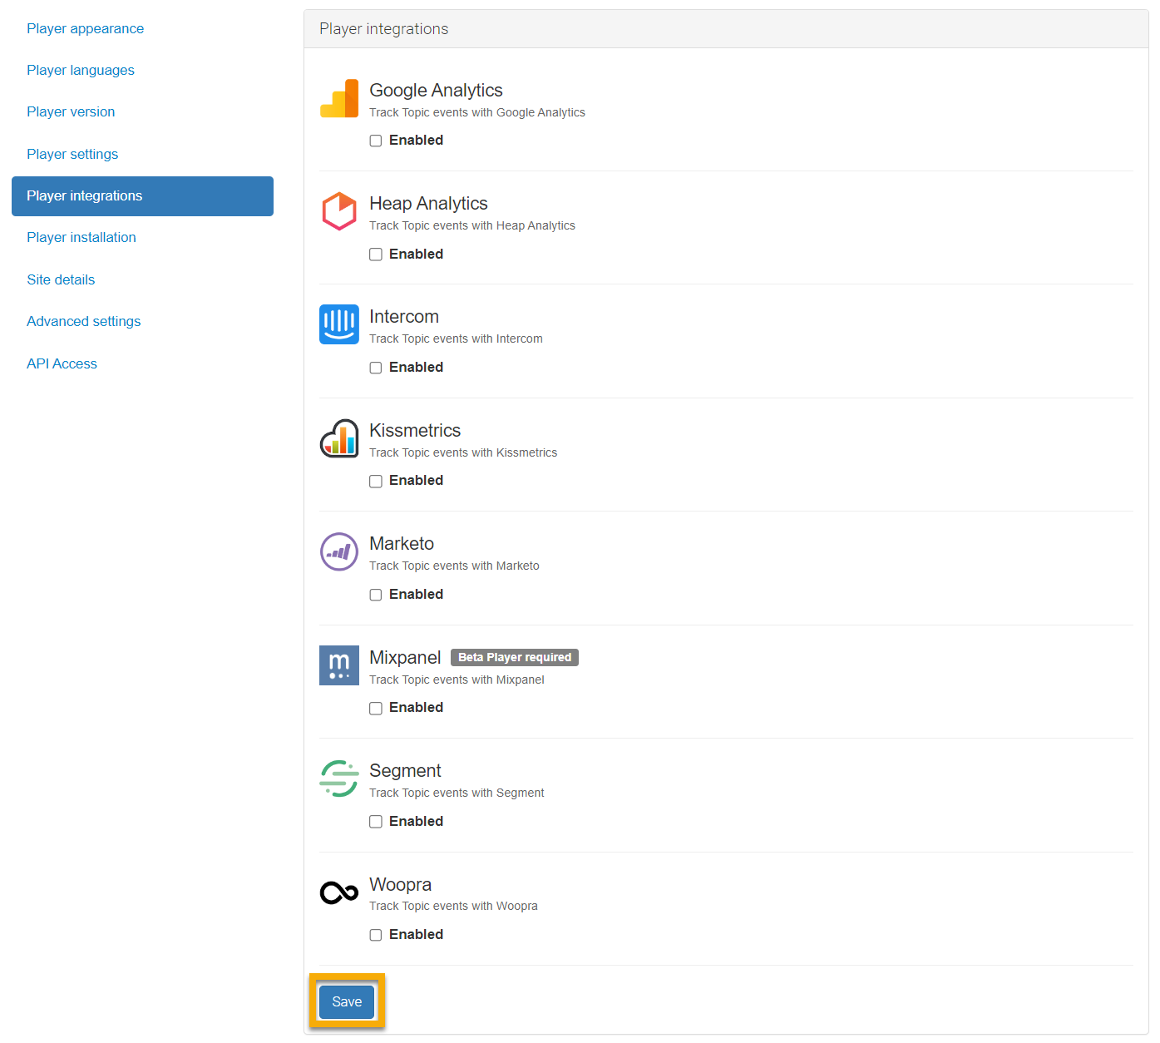Click the Segment green logo icon

coord(339,779)
